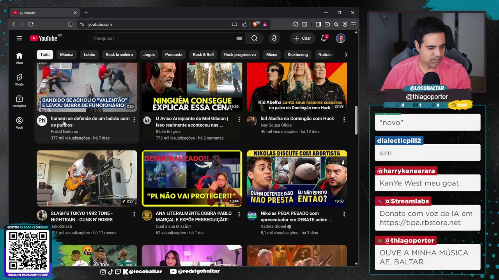Open 'kid Abelha no Domingão com Huck' title
The height and width of the screenshot is (280, 499).
[x=297, y=119]
